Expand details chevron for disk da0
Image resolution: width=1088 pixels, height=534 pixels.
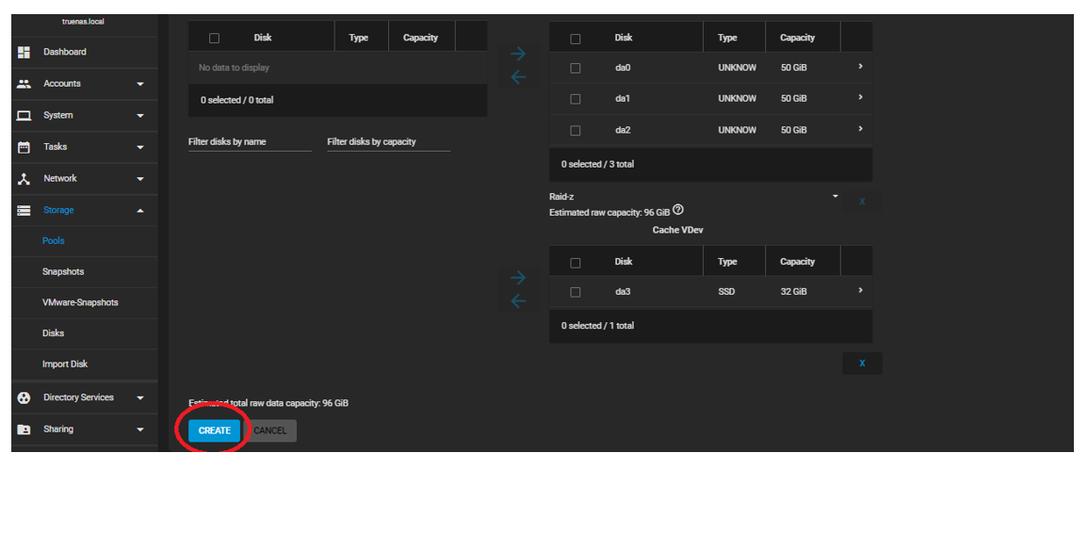(860, 66)
